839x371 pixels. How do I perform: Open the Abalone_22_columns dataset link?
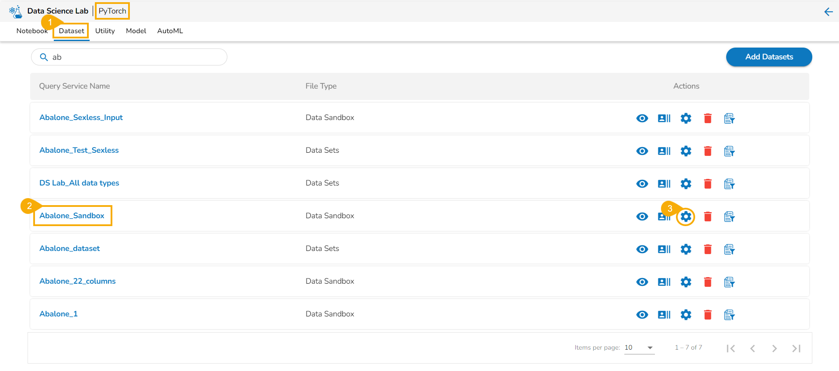click(77, 281)
